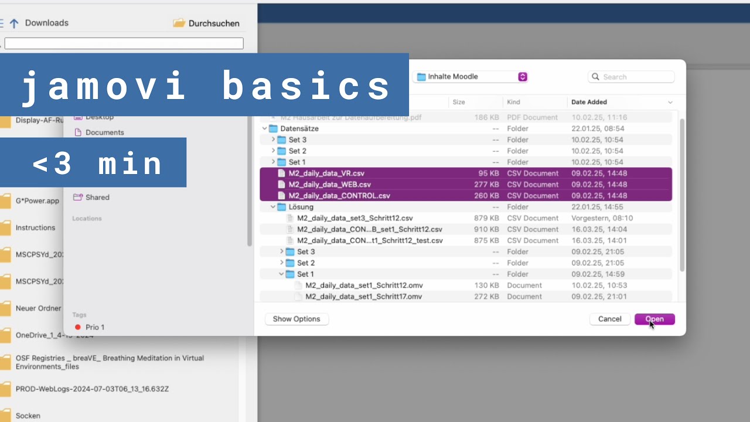The height and width of the screenshot is (422, 750).
Task: Collapse the Datensätze folder with its chevron
Action: pos(265,128)
